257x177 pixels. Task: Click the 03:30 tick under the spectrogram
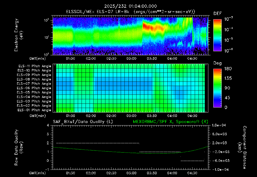152,58
